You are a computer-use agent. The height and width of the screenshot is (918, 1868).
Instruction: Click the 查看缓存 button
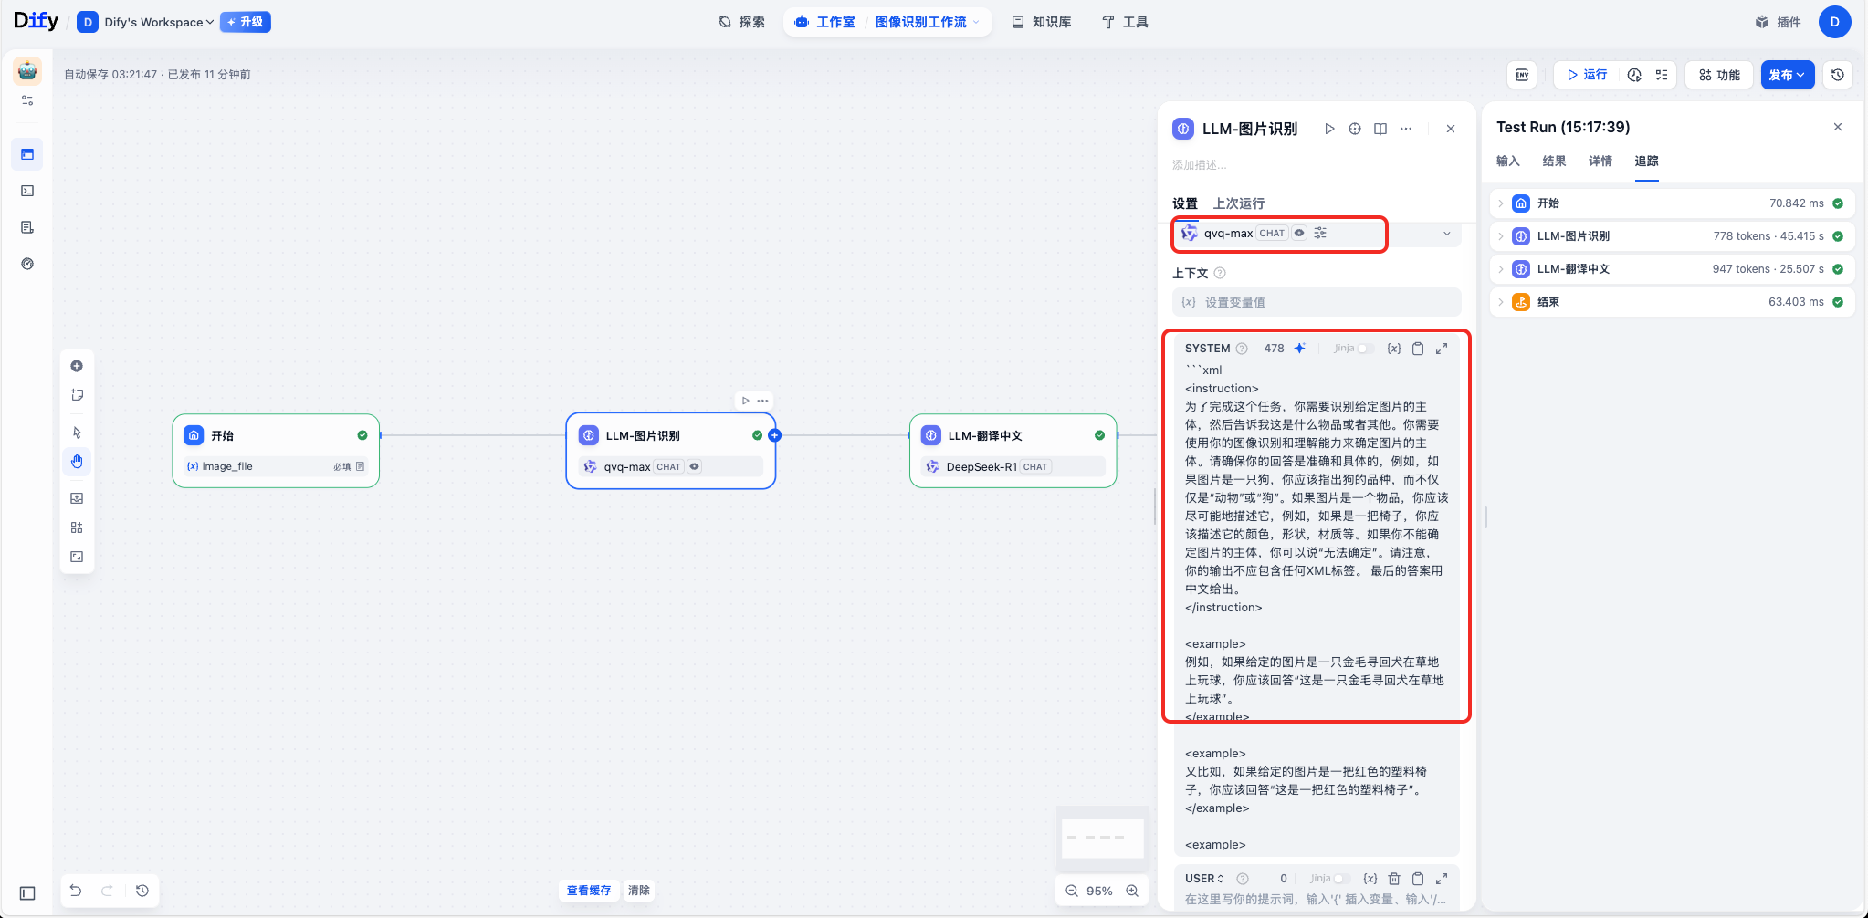coord(589,891)
